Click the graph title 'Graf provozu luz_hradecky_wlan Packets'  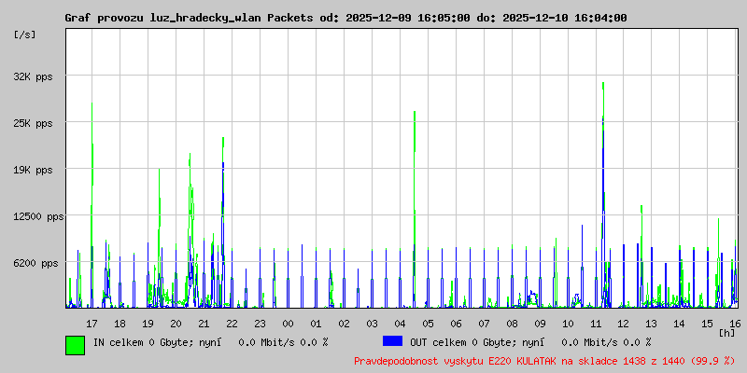(189, 18)
